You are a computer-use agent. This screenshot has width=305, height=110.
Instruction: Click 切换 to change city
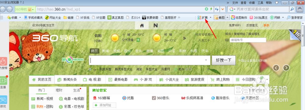click(98, 41)
